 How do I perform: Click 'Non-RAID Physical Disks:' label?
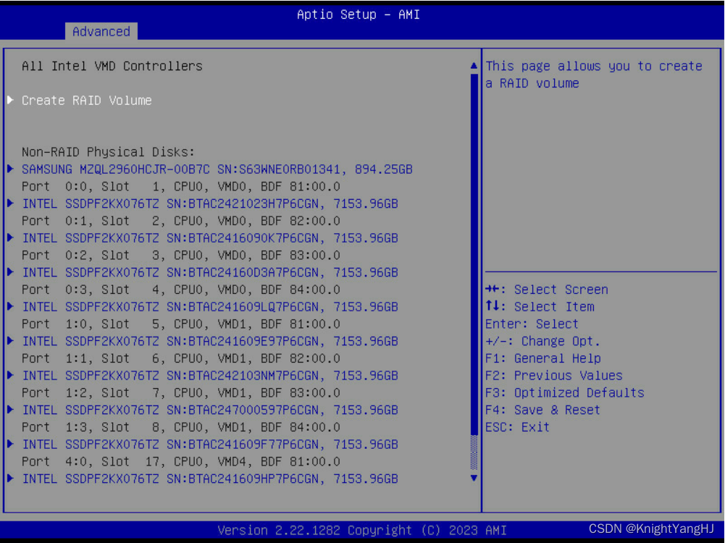coord(108,152)
